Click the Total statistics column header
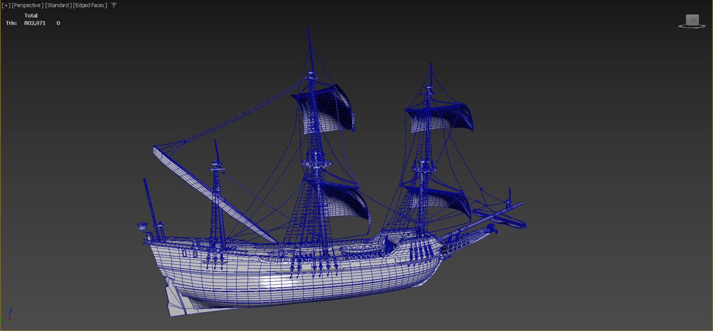 tap(31, 16)
